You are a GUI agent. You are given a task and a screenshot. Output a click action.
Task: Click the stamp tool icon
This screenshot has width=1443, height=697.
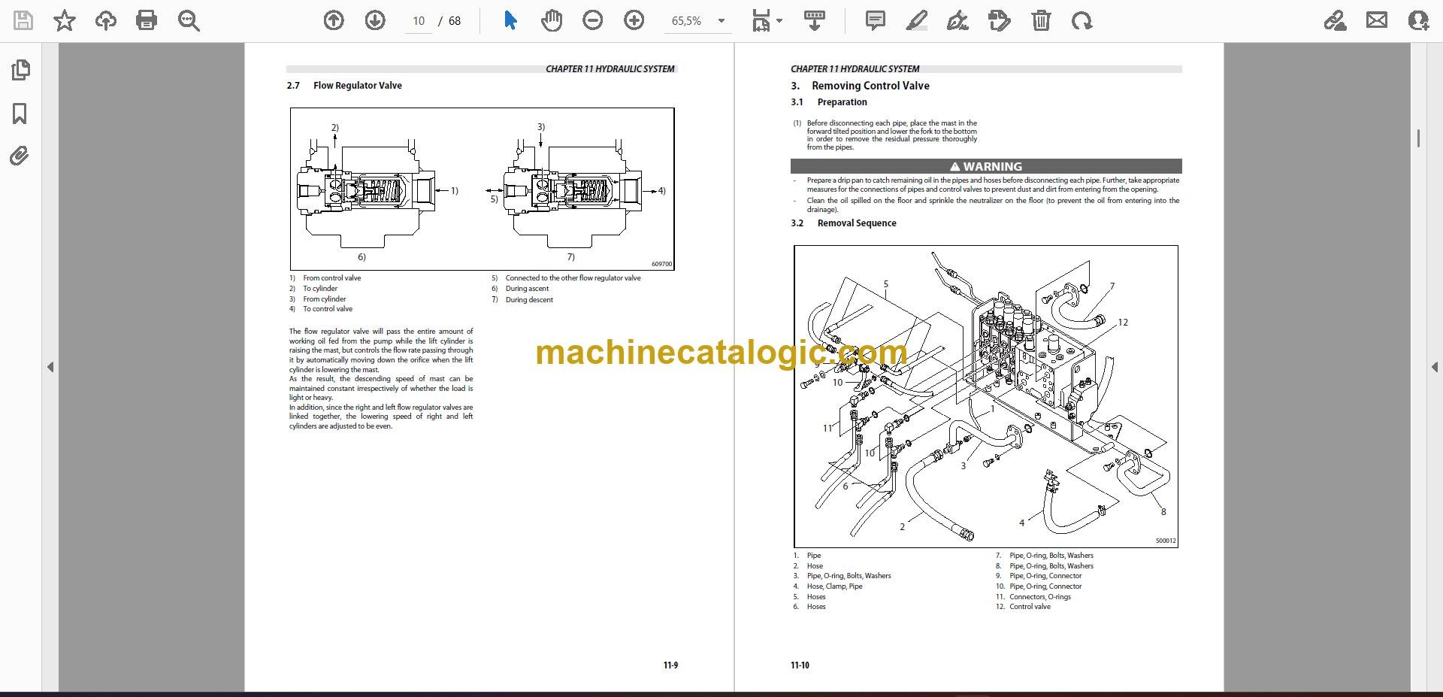(1000, 21)
